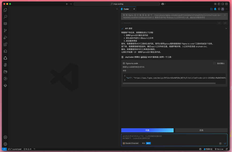Screen dimensions: 232x152
Task: Open the terminal-prompt icon in activity bar
Action: pyautogui.click(x=5, y=51)
